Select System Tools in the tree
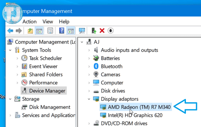 coord(37,50)
